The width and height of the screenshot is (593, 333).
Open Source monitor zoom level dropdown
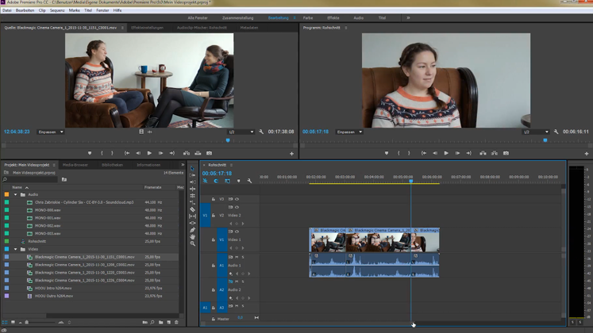[x=50, y=132]
